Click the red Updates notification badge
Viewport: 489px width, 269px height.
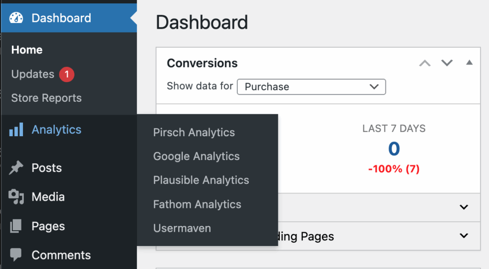67,74
